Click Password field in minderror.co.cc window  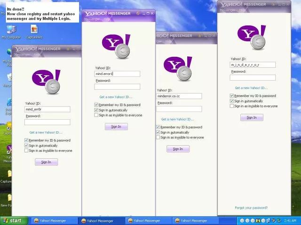tap(179, 109)
